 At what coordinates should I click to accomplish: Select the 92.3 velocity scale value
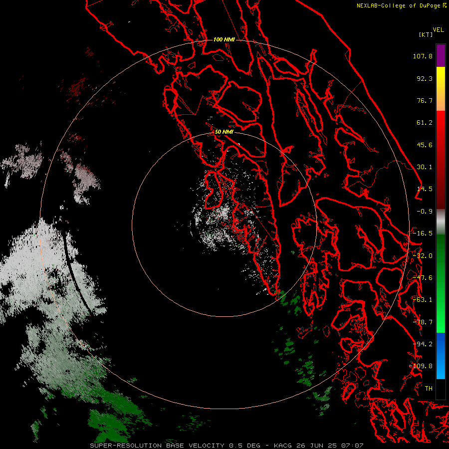click(425, 78)
